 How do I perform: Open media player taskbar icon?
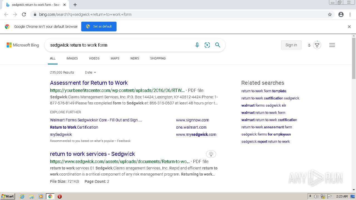pyautogui.click(x=41, y=196)
